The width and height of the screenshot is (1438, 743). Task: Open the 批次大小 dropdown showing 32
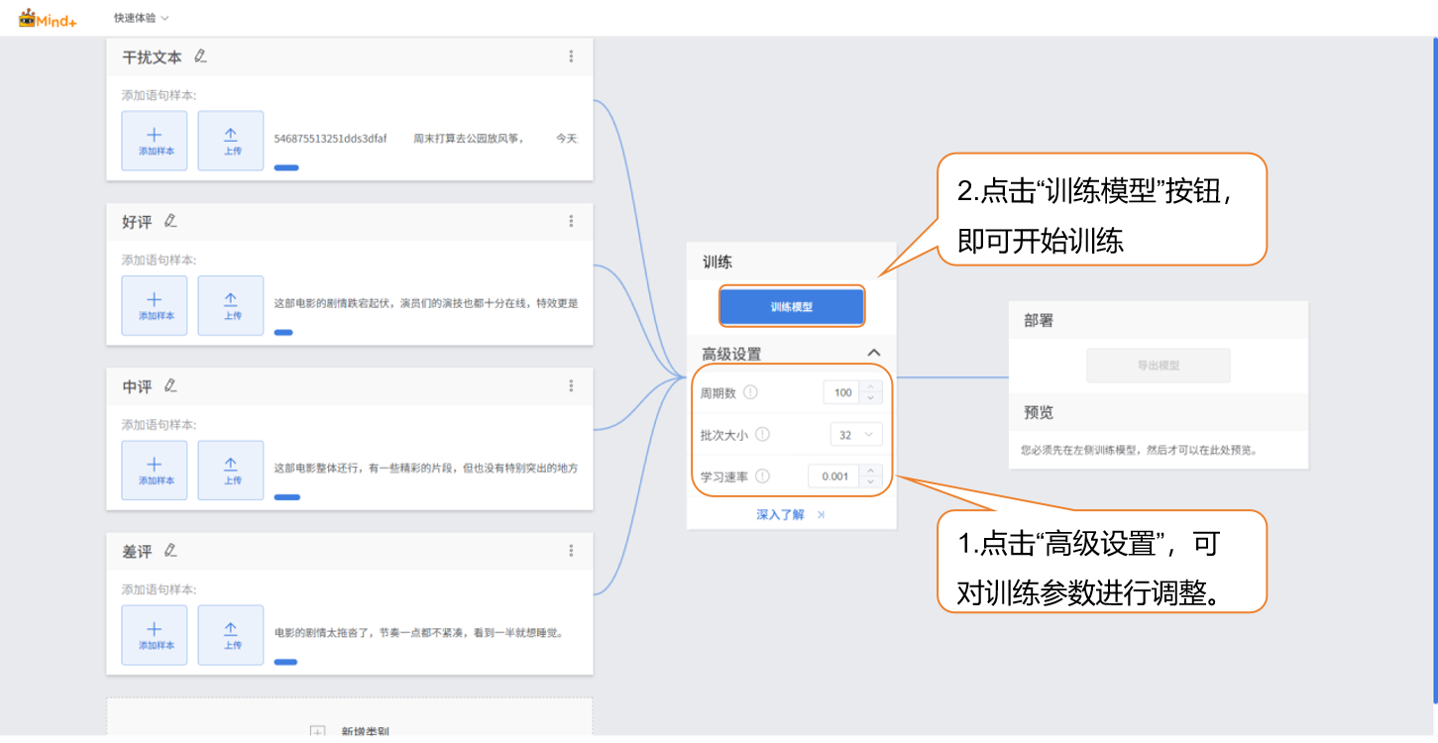point(855,434)
